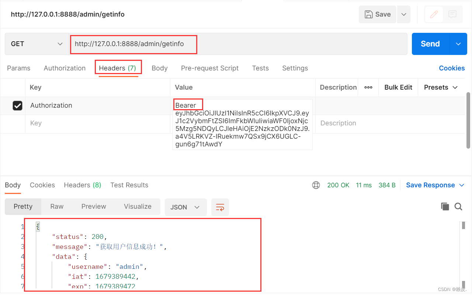Expand the Save Response dropdown
Screen dimensions: 472x295
[435, 185]
